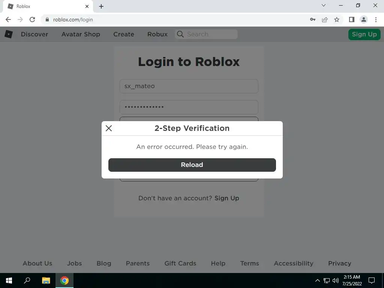The height and width of the screenshot is (288, 384).
Task: Open the Chrome profile avatar
Action: tap(364, 19)
